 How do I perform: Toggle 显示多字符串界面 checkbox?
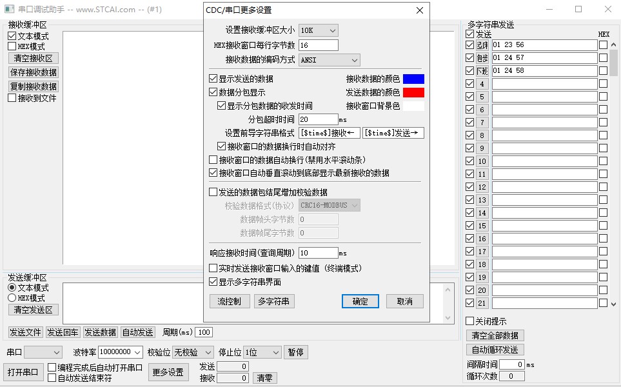click(213, 282)
